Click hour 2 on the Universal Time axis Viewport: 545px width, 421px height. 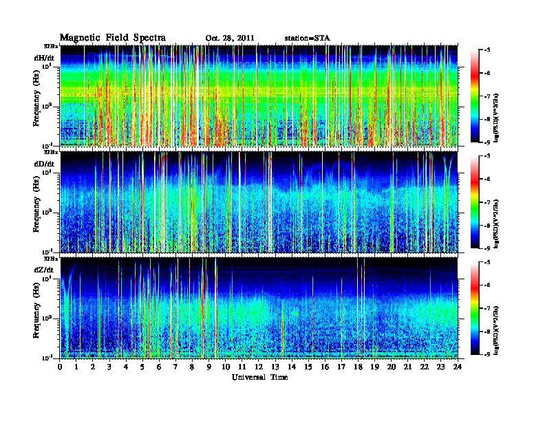point(93,367)
